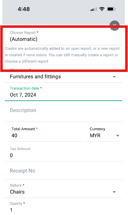This screenshot has width=128, height=215.
Task: Tap the green Transaction date label
Action: pos(25,88)
